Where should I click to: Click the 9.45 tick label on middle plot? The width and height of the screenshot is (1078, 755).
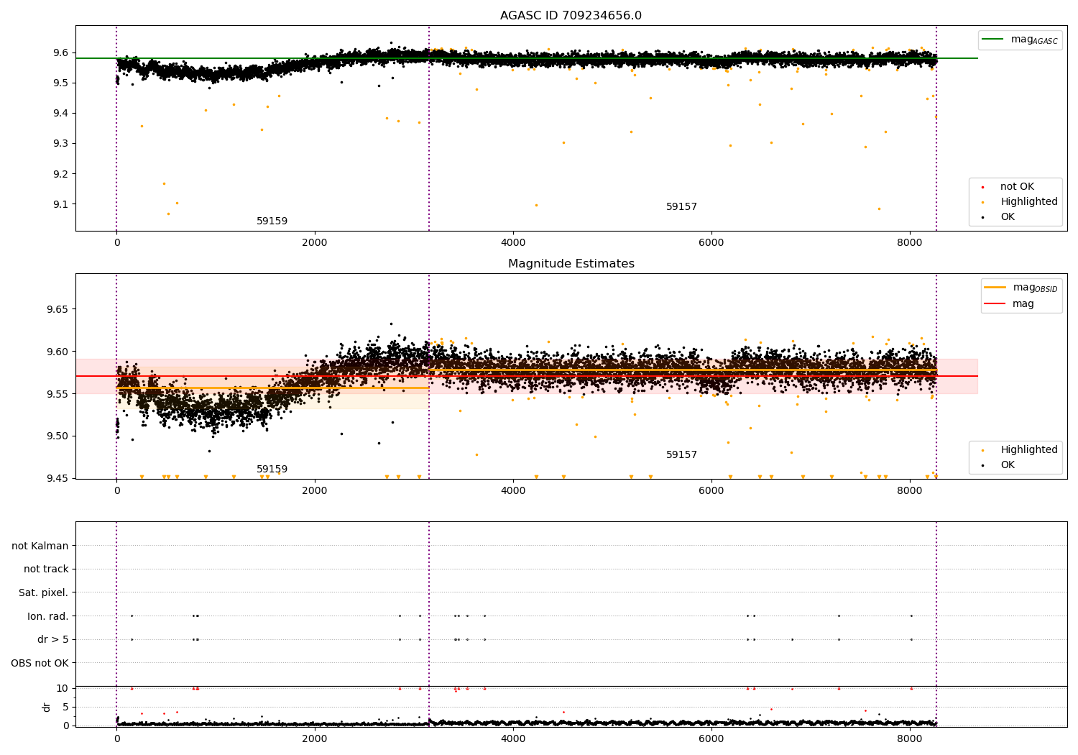point(56,479)
